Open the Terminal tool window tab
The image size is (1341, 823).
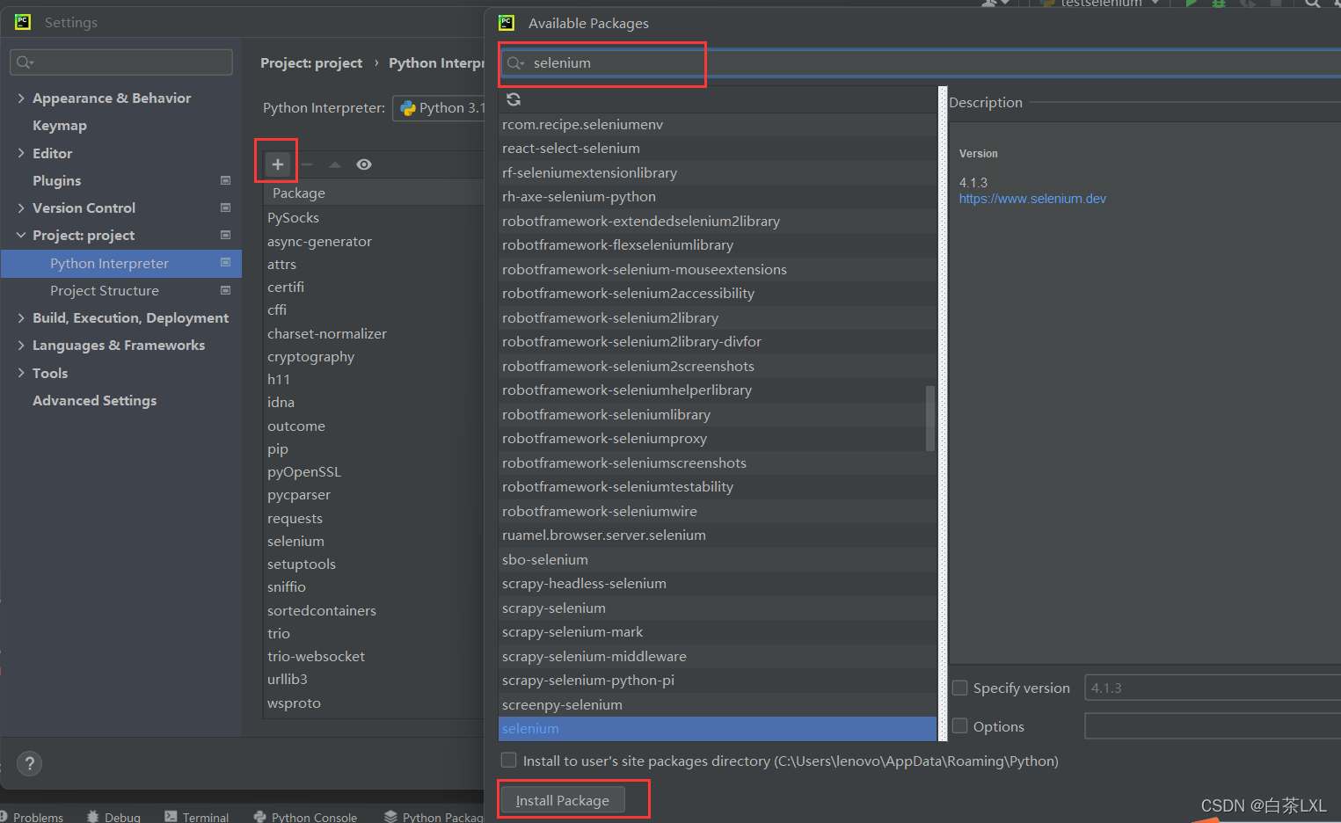197,817
